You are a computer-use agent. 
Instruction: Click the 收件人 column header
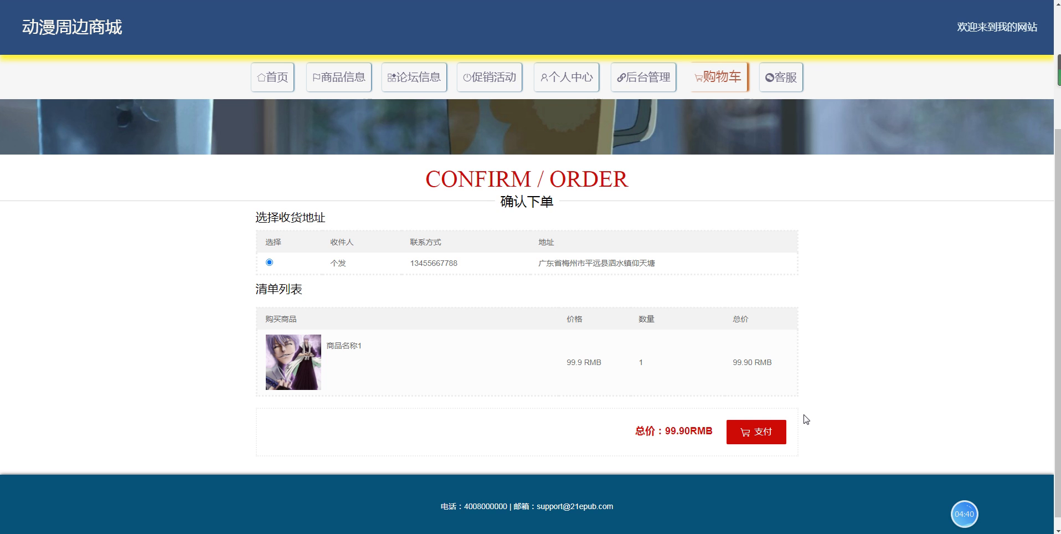coord(342,242)
